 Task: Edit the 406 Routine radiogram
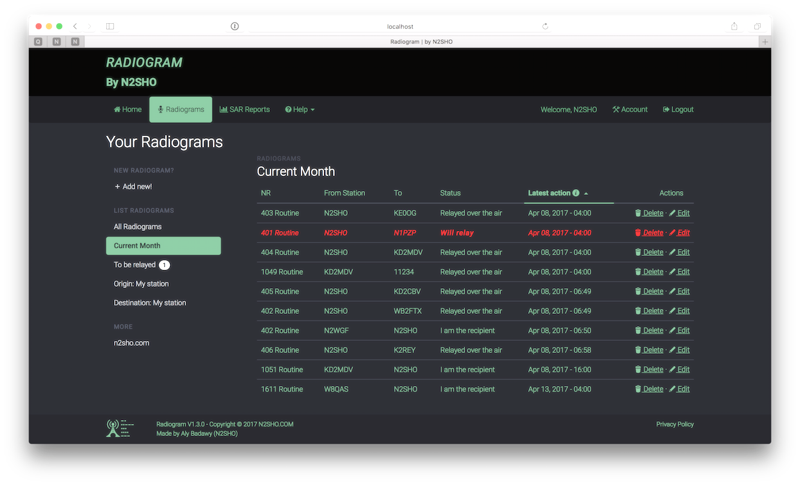pos(680,350)
